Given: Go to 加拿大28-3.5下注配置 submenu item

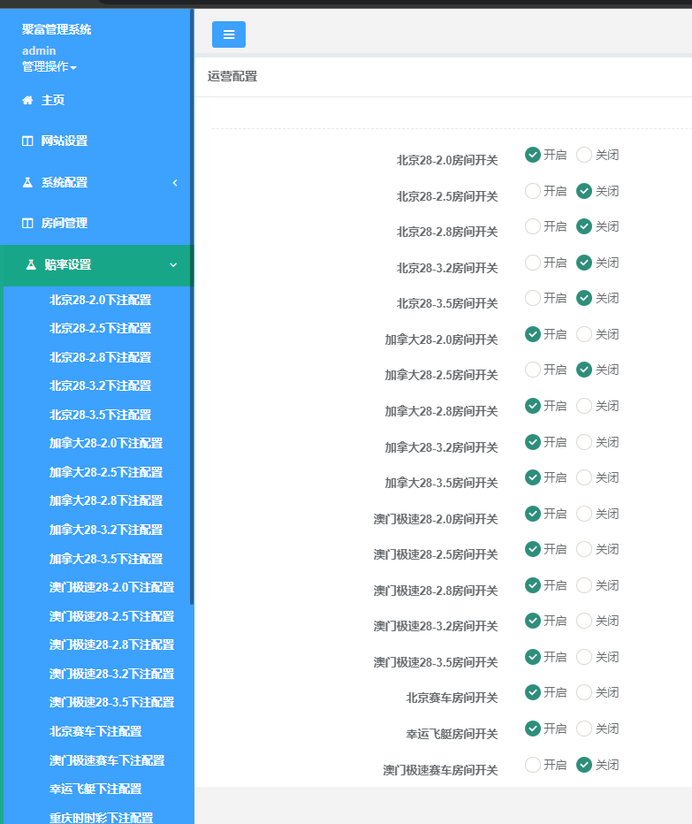Looking at the screenshot, I should tap(106, 559).
